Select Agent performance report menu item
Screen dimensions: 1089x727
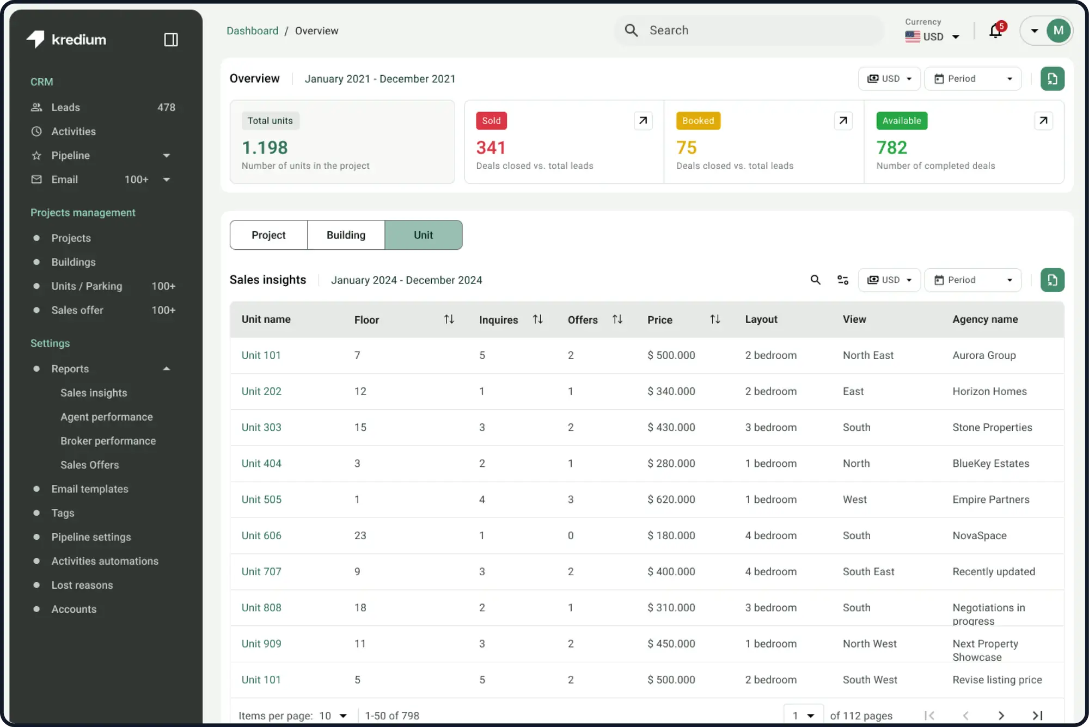click(107, 417)
